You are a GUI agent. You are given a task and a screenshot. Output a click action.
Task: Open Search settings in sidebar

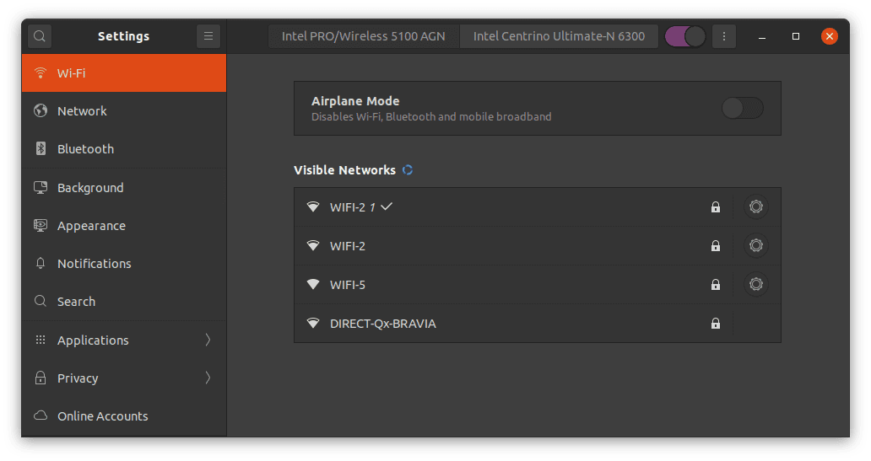click(76, 302)
